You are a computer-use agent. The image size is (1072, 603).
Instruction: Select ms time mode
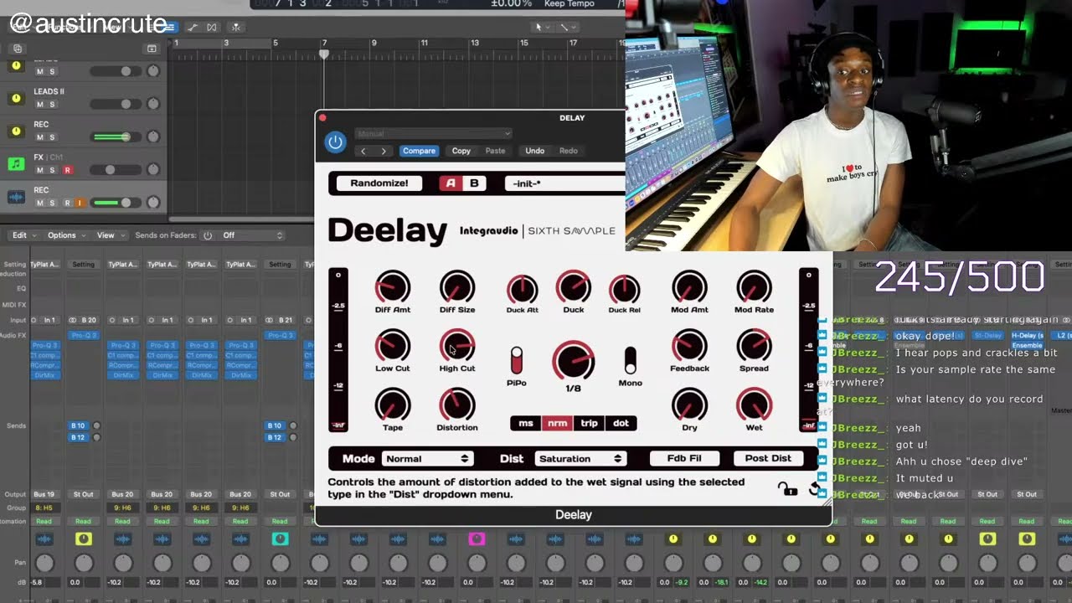pos(526,423)
